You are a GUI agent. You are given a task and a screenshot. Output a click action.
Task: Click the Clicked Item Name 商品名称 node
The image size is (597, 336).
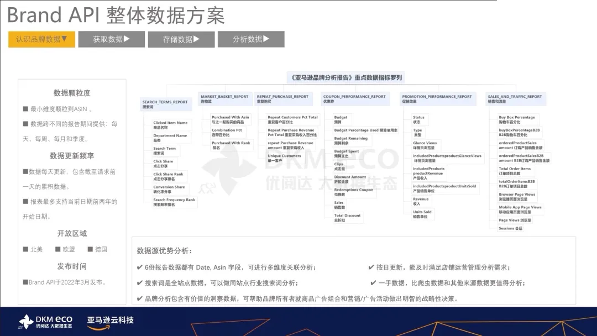[171, 125]
